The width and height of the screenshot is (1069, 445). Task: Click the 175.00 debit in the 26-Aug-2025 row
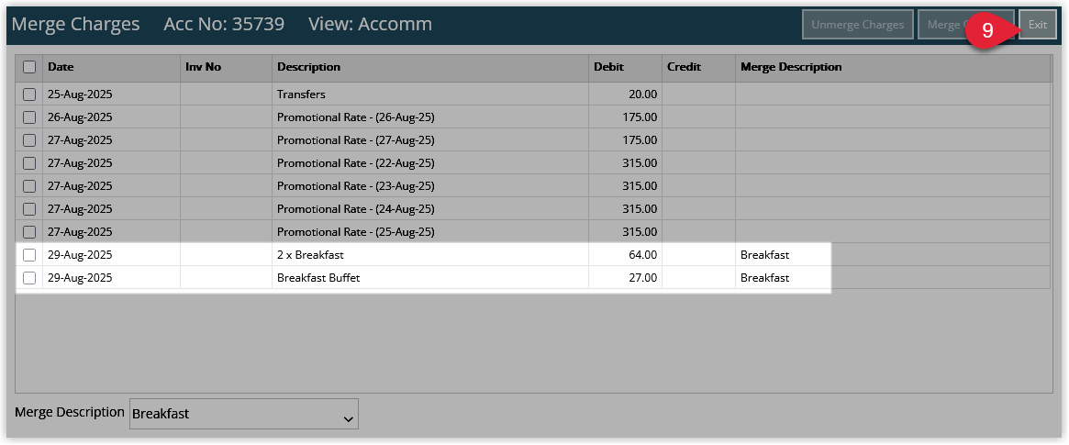coord(640,117)
